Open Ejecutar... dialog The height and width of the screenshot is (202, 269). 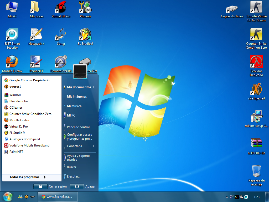[x=80, y=176]
